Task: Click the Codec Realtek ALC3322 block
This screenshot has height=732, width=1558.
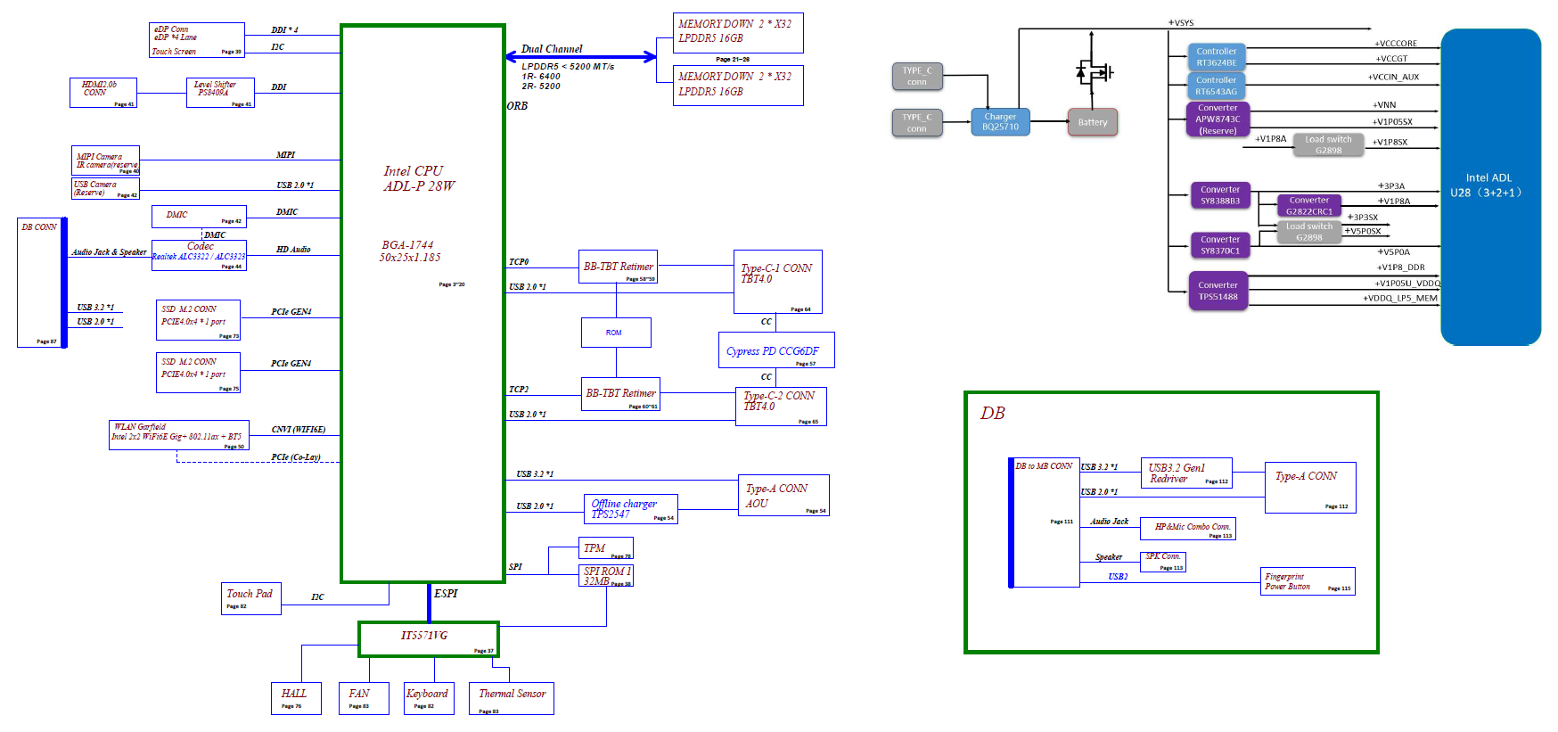Action: tap(199, 255)
